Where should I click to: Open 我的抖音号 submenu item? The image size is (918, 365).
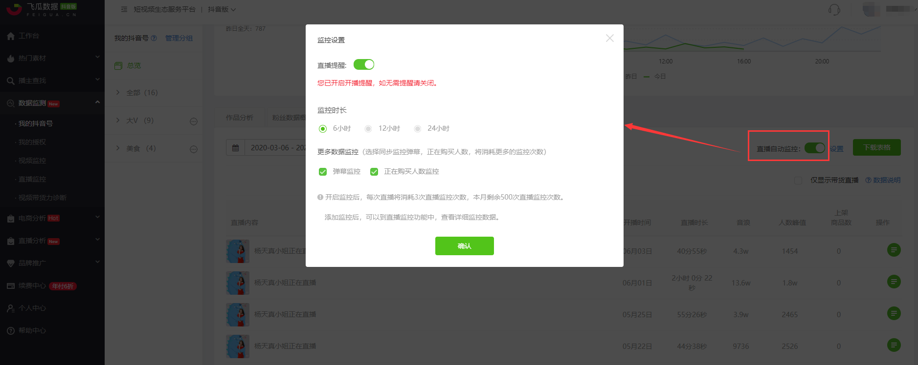point(36,124)
